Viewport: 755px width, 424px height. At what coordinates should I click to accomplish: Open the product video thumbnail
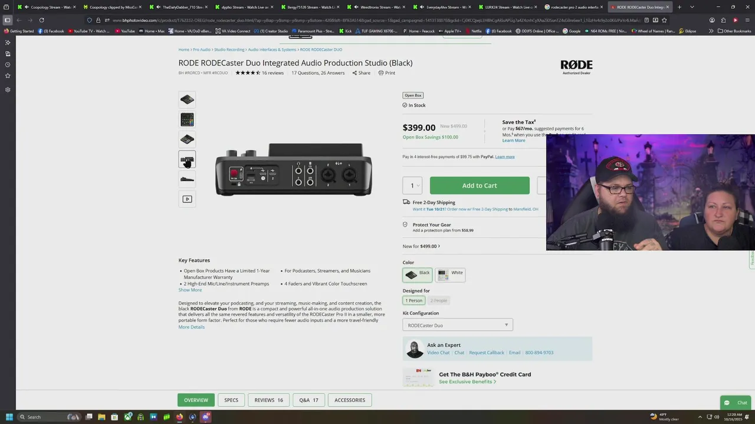pyautogui.click(x=187, y=199)
